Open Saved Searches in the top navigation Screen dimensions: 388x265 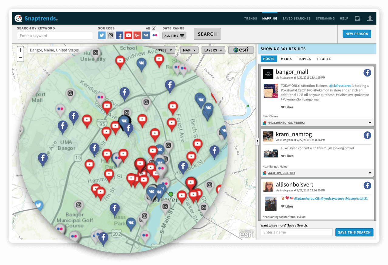click(297, 19)
